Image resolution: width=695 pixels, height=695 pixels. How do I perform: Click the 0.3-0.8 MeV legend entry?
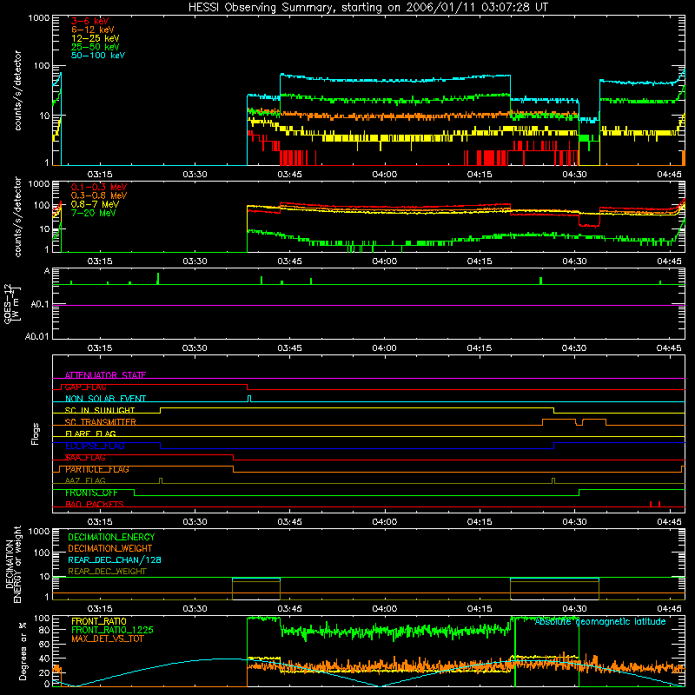[x=99, y=195]
